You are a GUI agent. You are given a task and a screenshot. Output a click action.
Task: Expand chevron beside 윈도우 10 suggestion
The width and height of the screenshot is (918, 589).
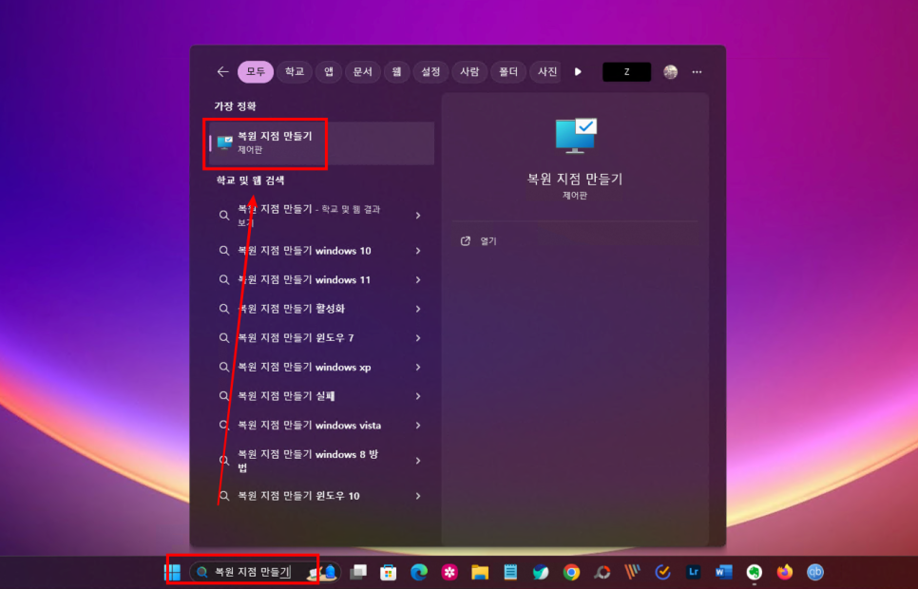click(418, 496)
